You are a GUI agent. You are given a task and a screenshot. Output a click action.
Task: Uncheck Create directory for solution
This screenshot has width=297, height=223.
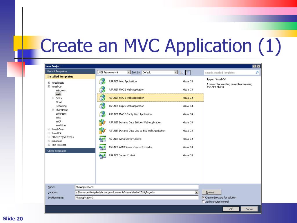(203, 197)
